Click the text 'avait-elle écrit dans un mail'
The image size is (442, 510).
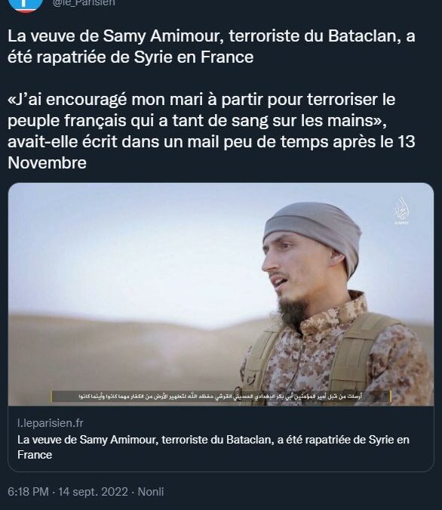pos(114,142)
